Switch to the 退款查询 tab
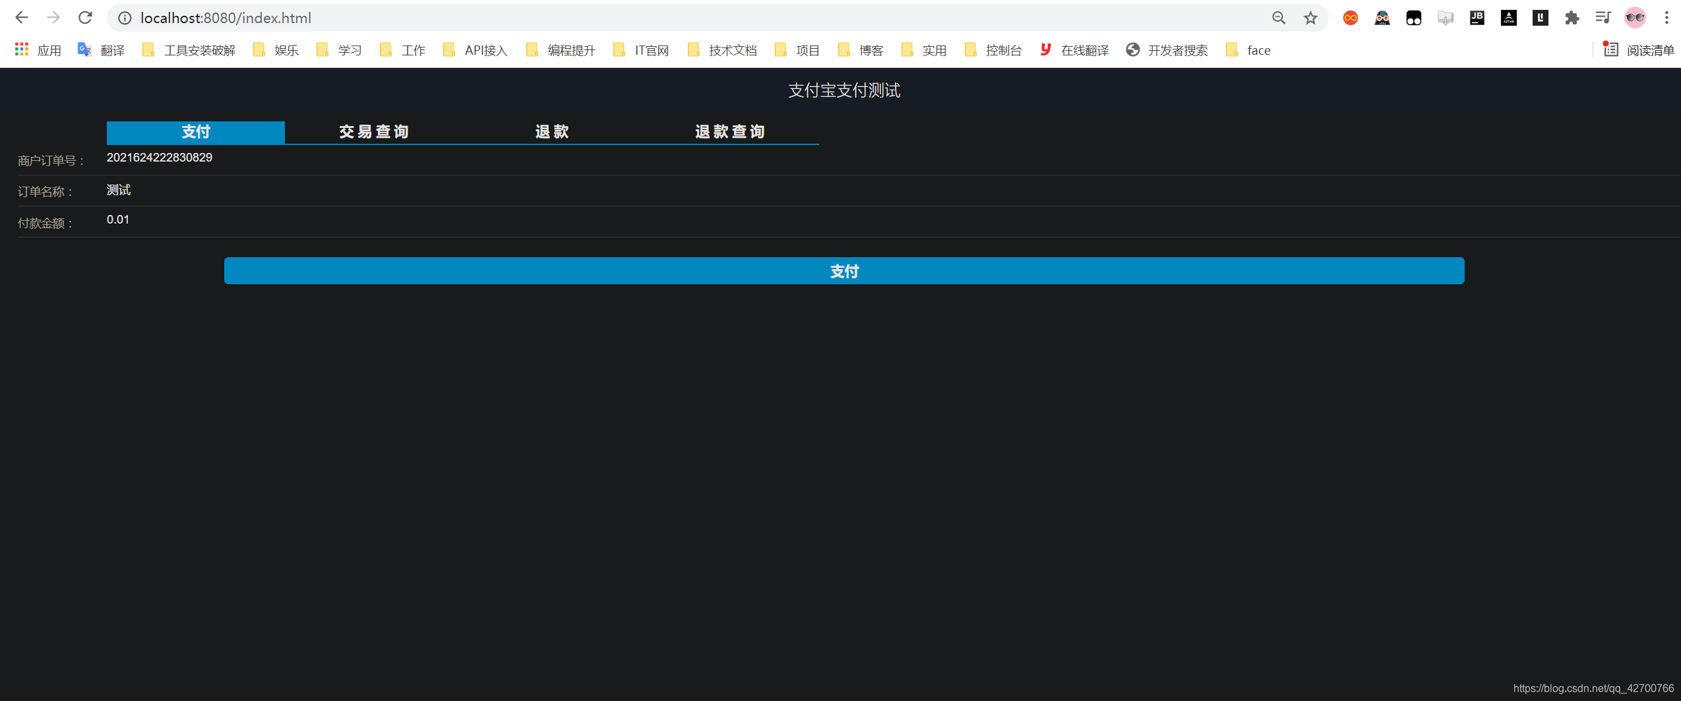The width and height of the screenshot is (1681, 701). tap(730, 132)
